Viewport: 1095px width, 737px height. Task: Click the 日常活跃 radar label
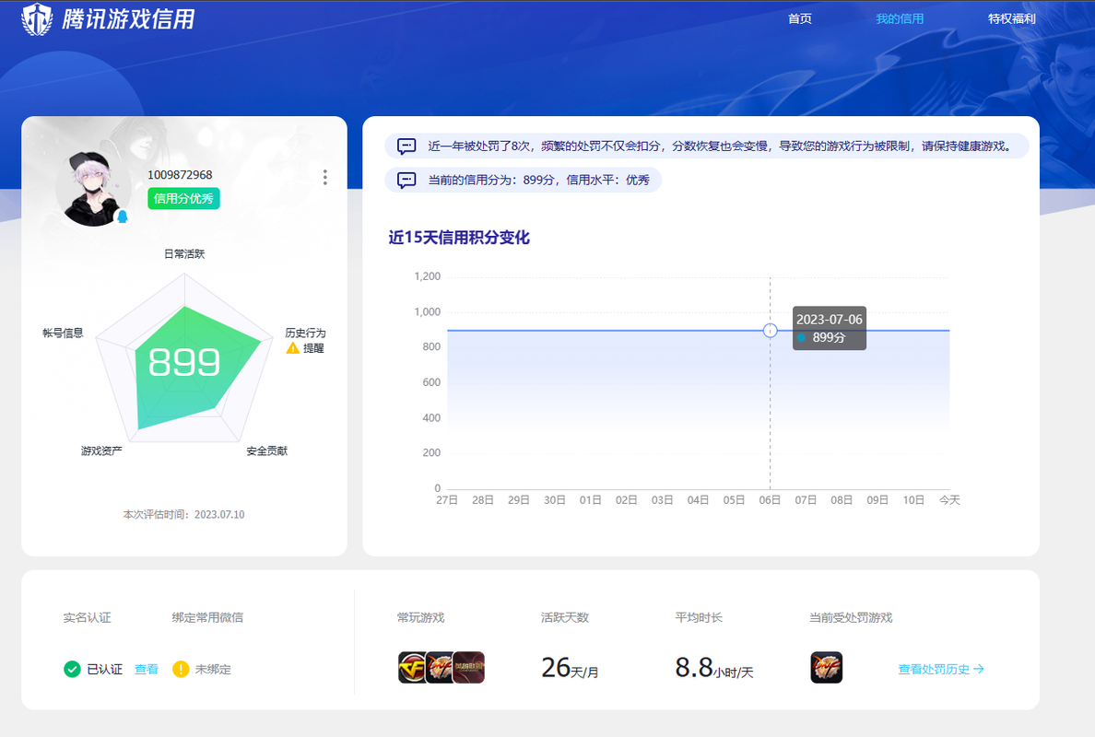(x=184, y=254)
